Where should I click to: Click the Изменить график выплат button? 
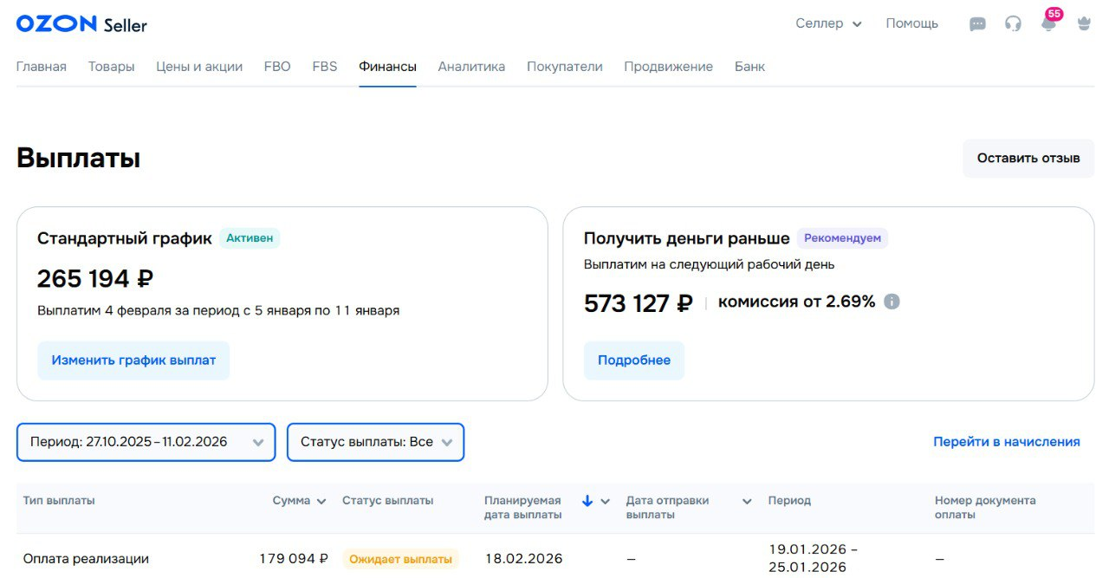tap(133, 360)
